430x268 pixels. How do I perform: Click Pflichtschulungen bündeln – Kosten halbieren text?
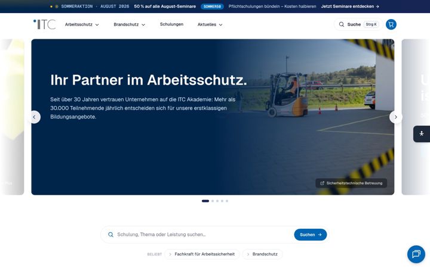pyautogui.click(x=272, y=7)
